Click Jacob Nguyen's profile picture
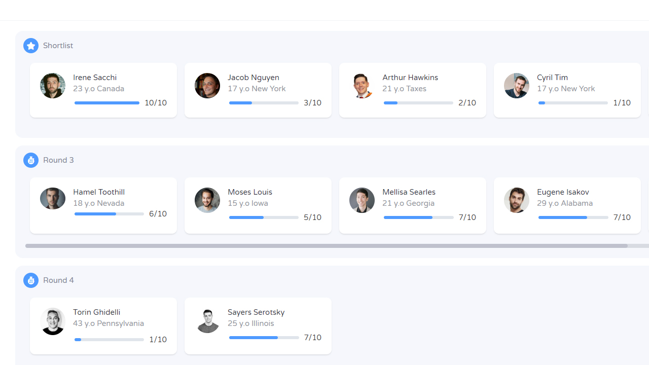The image size is (649, 365). (x=207, y=86)
